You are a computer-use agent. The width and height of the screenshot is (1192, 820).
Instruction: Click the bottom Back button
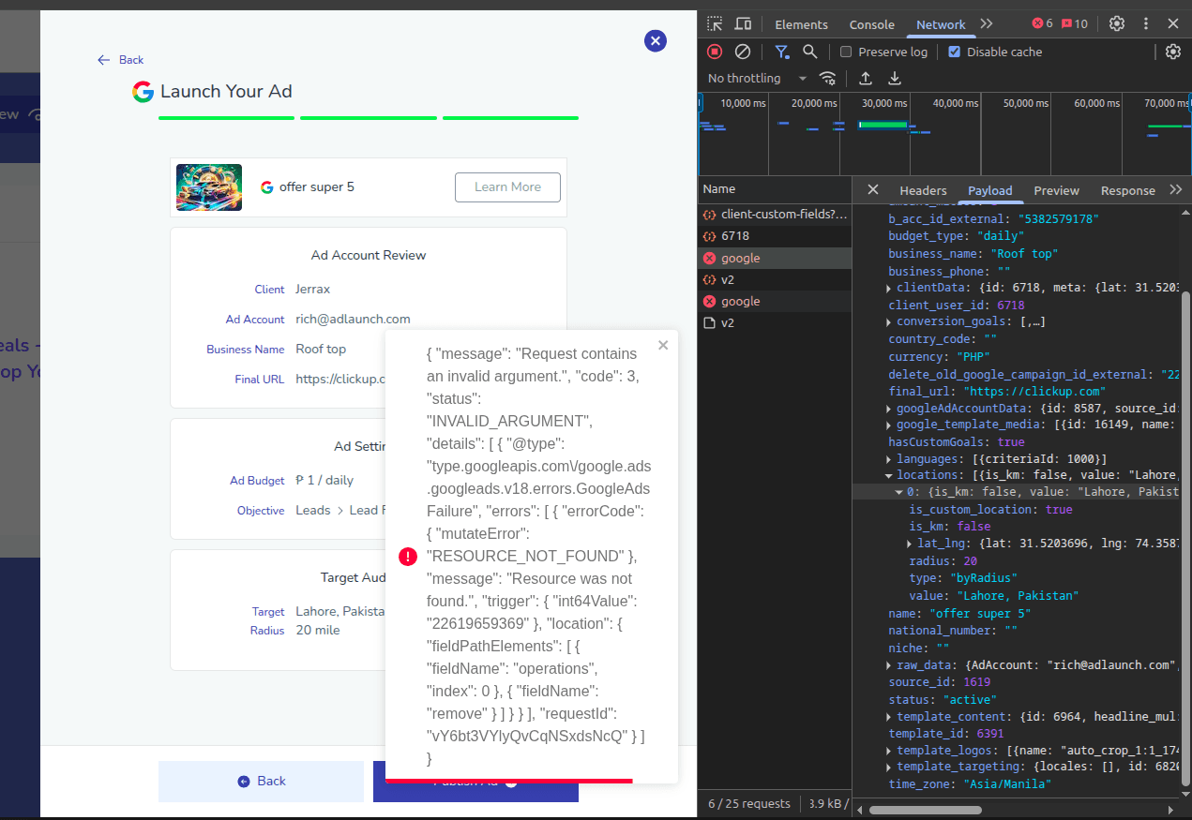tap(261, 782)
